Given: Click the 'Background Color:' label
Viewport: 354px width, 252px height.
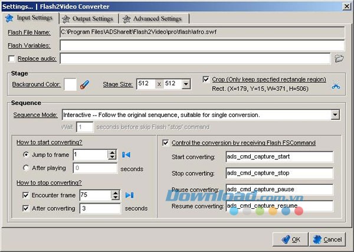Looking at the screenshot, I should [37, 84].
